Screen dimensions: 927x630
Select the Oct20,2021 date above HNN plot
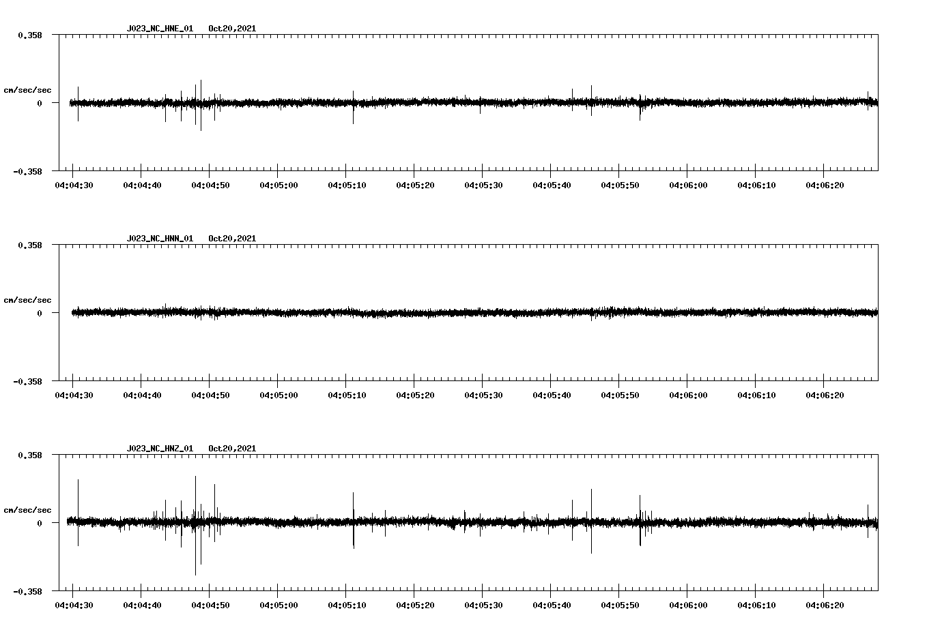click(232, 239)
